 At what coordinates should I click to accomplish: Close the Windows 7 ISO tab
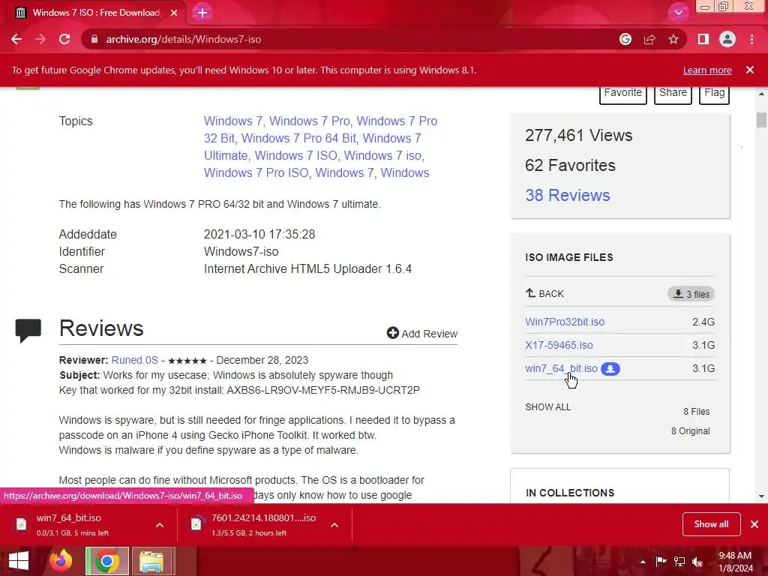click(x=174, y=13)
